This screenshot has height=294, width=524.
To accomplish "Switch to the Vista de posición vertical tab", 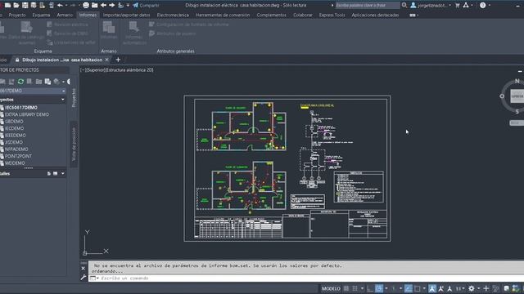I will tap(74, 144).
